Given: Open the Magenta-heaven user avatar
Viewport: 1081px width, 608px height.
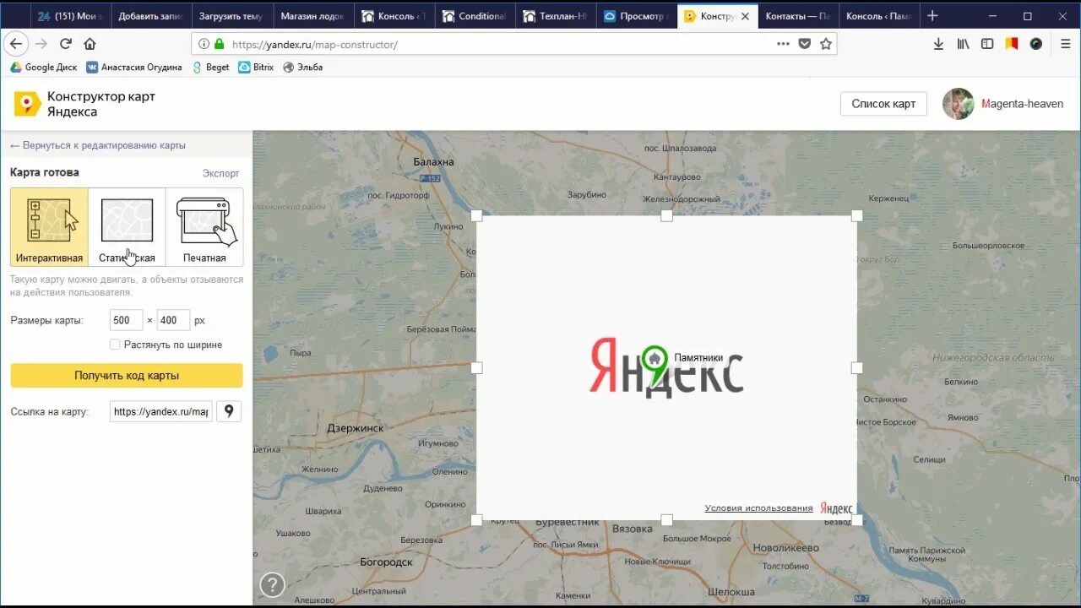Looking at the screenshot, I should [959, 104].
